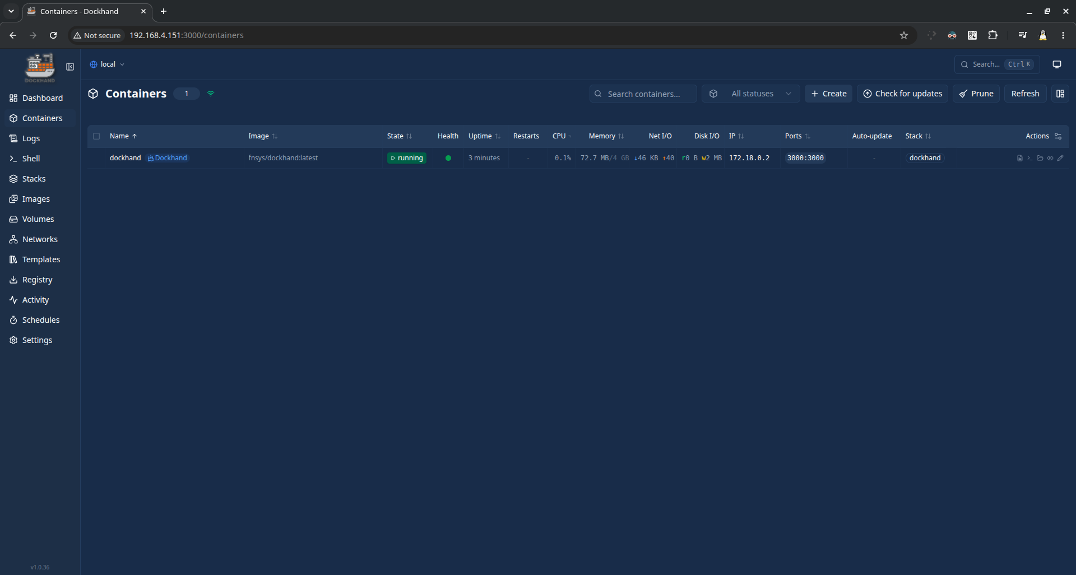Click the theme/display monitor icon top right
The width and height of the screenshot is (1076, 575).
click(1057, 64)
